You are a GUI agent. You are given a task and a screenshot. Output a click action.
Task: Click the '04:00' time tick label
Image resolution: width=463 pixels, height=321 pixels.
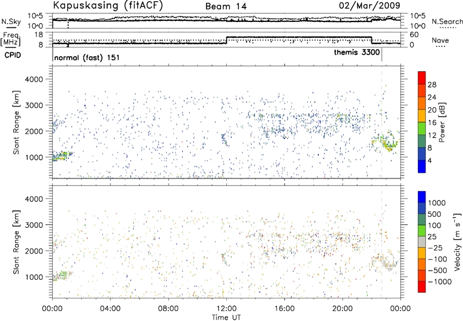[x=110, y=309]
